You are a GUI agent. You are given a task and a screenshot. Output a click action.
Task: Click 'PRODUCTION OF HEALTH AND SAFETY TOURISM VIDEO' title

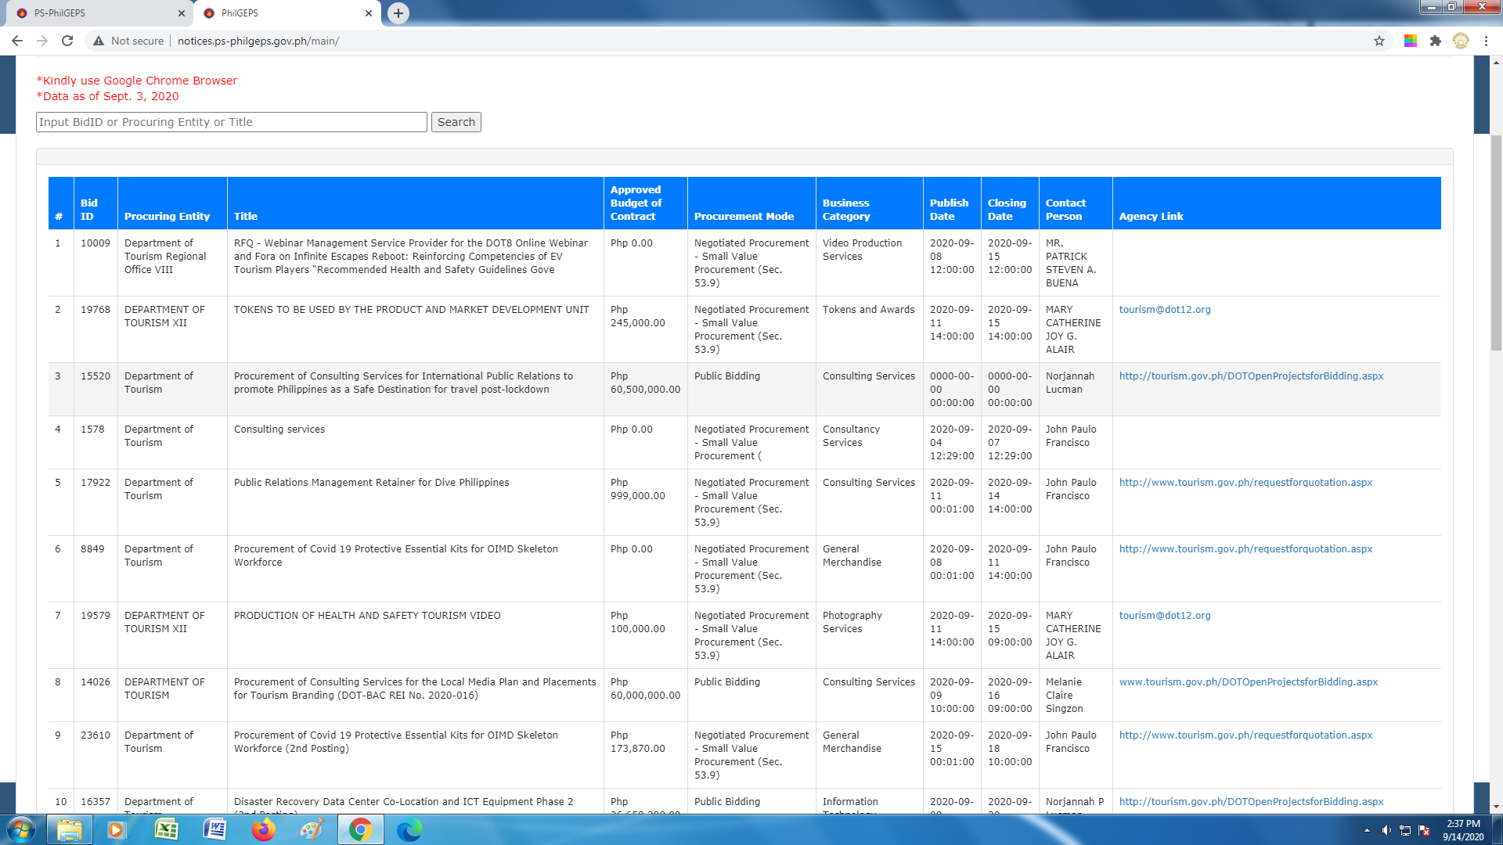[367, 616]
